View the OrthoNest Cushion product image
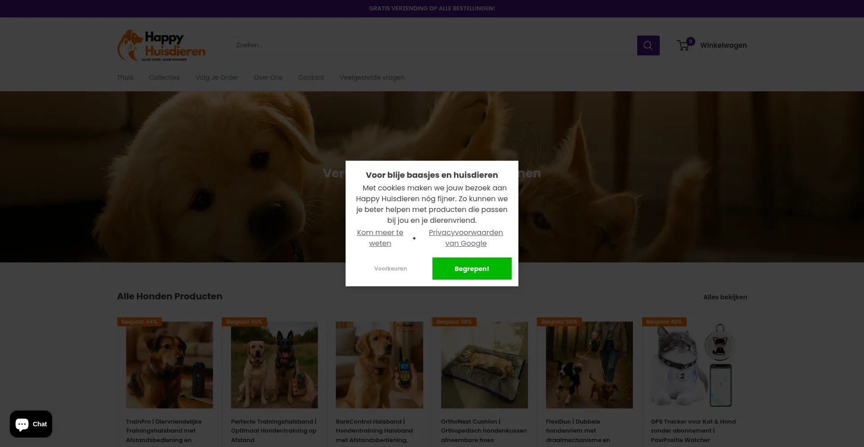The image size is (864, 447). pyautogui.click(x=484, y=365)
